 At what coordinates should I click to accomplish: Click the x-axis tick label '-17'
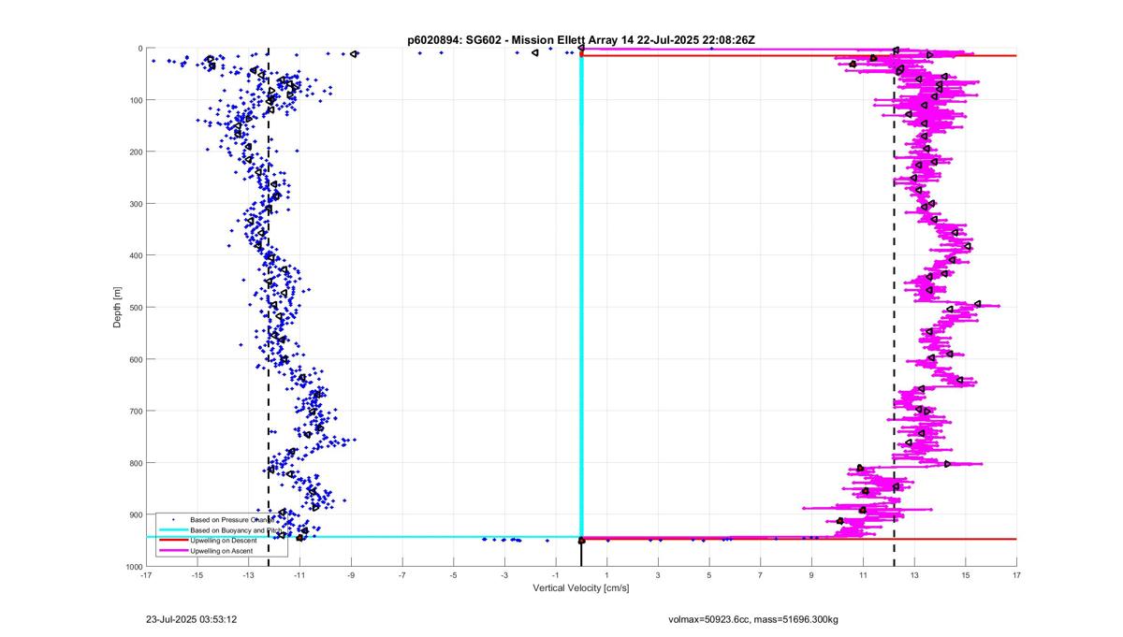coord(146,575)
